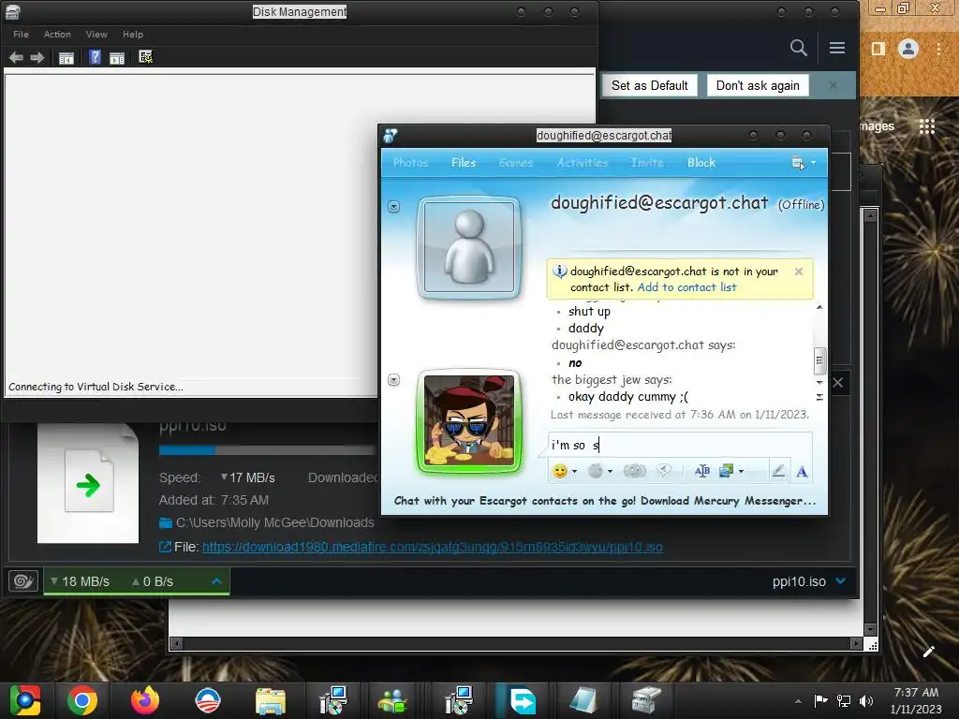
Task: Click the Forward arrow in Disk Management toolbar
Action: tap(37, 57)
